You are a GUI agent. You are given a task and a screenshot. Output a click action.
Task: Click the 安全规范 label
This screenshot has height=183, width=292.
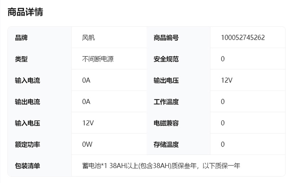click(166, 59)
